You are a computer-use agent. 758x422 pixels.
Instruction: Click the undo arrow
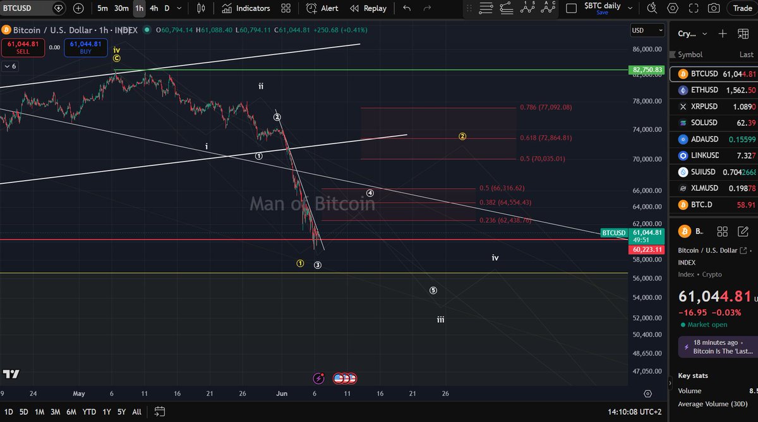point(407,8)
